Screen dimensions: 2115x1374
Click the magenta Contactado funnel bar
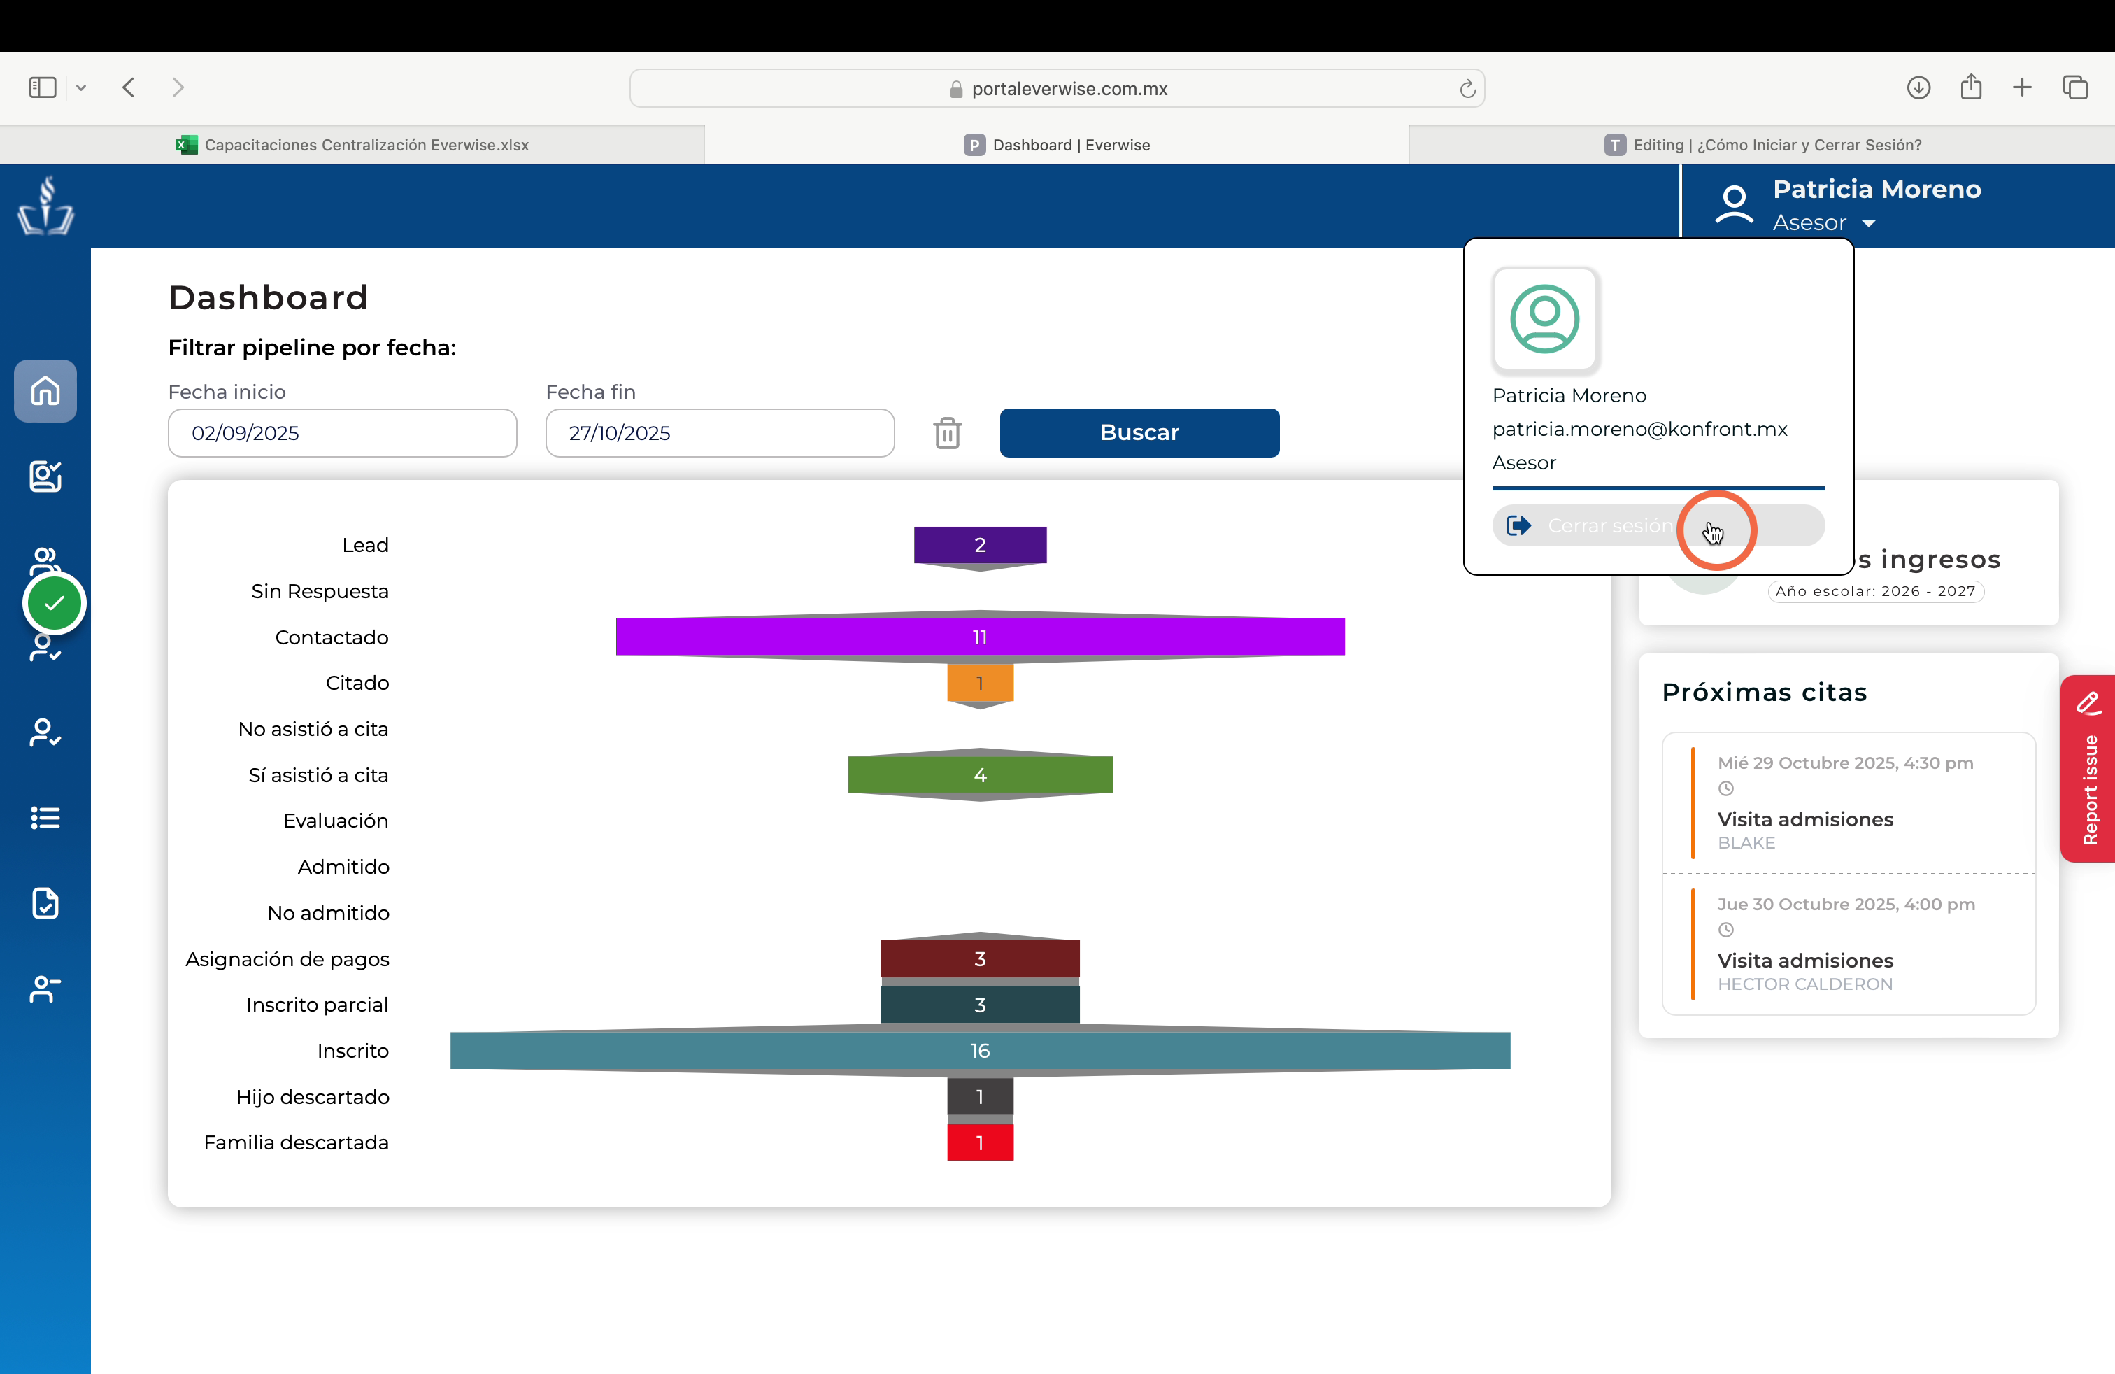[980, 637]
